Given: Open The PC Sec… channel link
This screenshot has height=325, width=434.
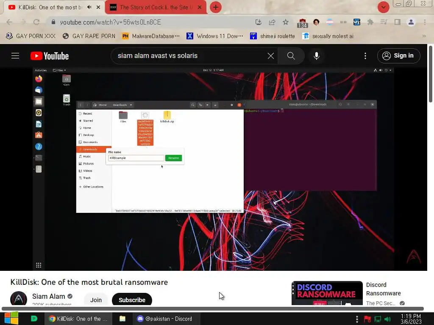Looking at the screenshot, I should 381,303.
